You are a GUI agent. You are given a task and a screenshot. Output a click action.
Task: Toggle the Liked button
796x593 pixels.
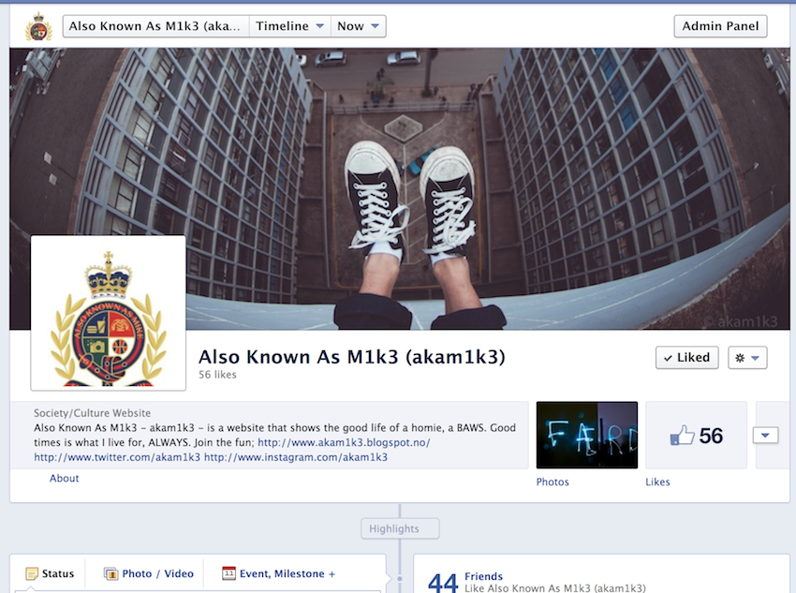click(x=686, y=358)
